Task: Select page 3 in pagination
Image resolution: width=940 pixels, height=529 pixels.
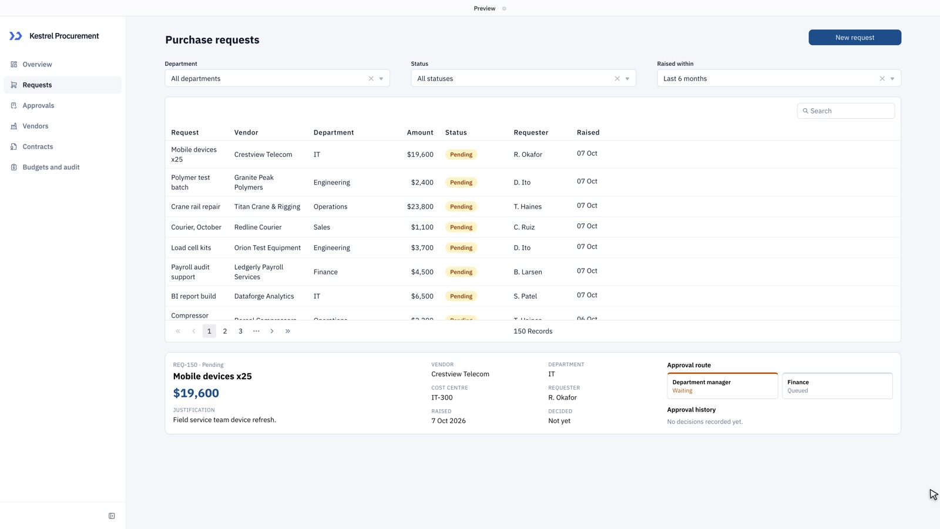Action: [240, 331]
